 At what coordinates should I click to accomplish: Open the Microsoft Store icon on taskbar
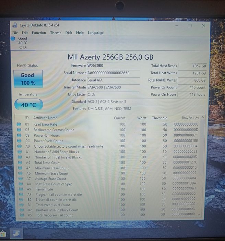(3, 234)
